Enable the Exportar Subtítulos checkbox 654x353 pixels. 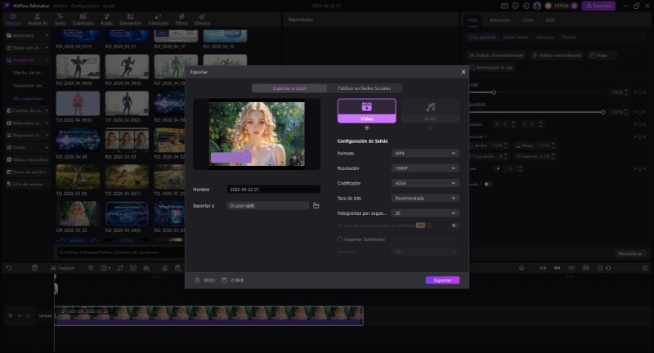click(341, 239)
